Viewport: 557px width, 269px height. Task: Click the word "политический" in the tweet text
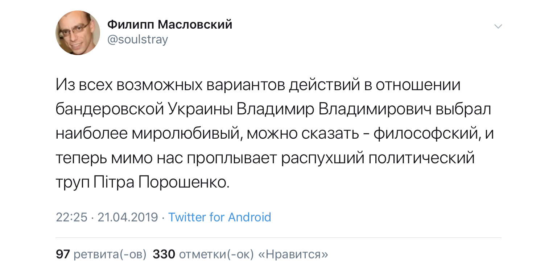tap(421, 158)
